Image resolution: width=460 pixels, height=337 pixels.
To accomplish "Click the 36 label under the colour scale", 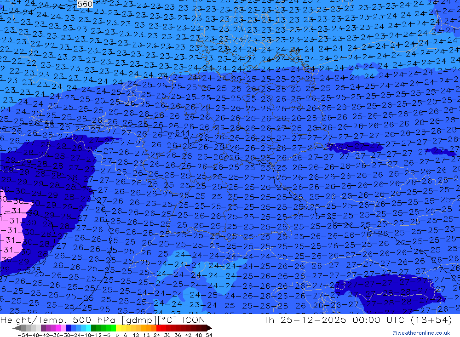I will (x=178, y=335).
